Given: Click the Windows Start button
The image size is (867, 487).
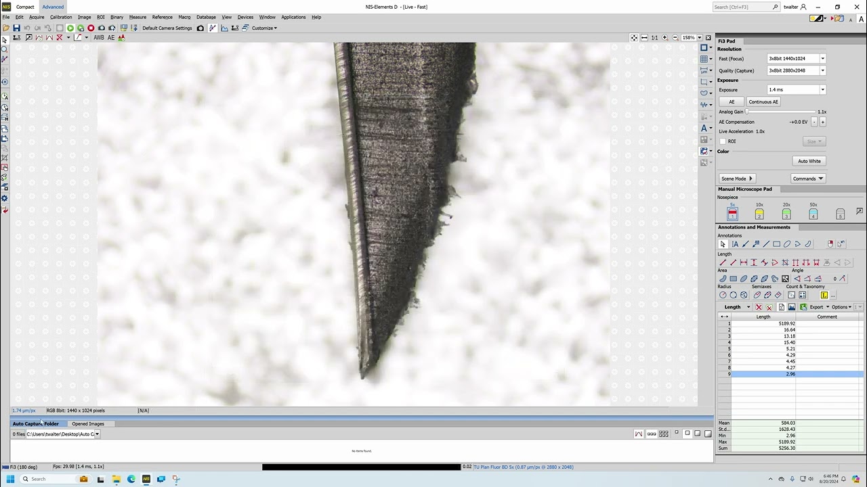Looking at the screenshot, I should [x=10, y=479].
